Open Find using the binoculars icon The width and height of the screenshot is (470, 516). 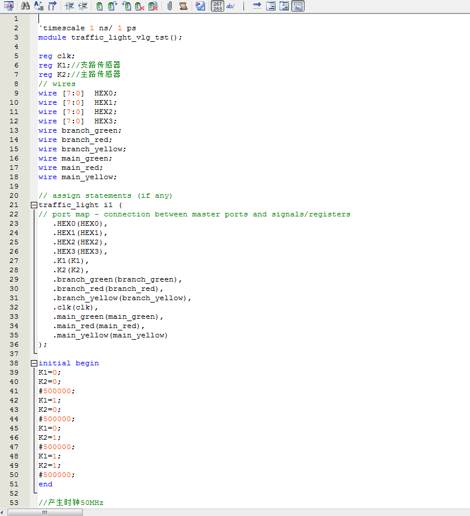pyautogui.click(x=25, y=6)
